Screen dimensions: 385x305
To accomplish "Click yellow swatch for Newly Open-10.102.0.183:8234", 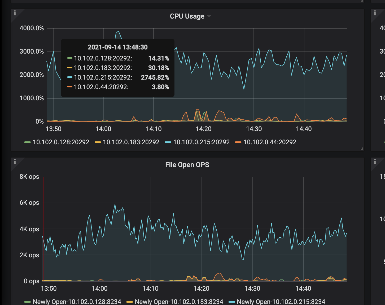I will click(129, 302).
